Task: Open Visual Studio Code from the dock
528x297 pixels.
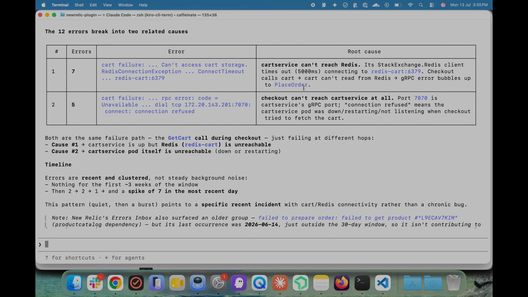Action: coord(383,283)
